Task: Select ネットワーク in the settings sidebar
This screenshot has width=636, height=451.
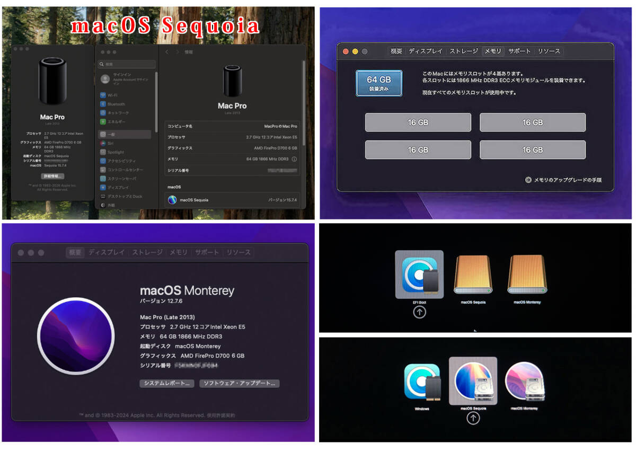Action: coord(126,113)
